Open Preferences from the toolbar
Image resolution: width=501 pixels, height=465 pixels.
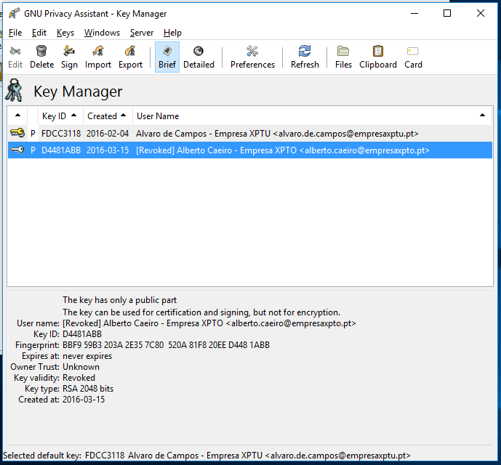(252, 57)
